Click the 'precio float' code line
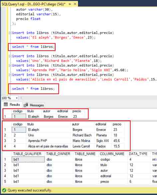The width and height of the screenshot is (157, 195). point(28,19)
